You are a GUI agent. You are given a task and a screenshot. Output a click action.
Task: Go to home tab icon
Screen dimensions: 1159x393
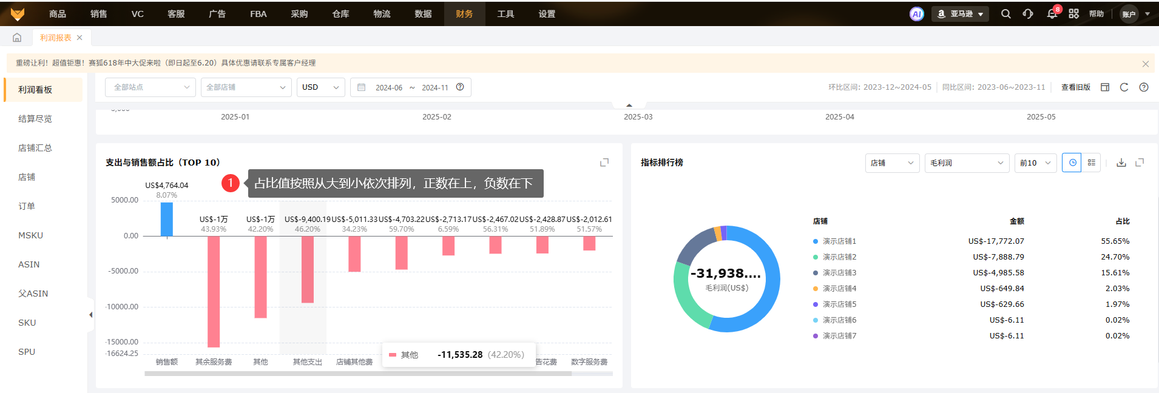(17, 38)
